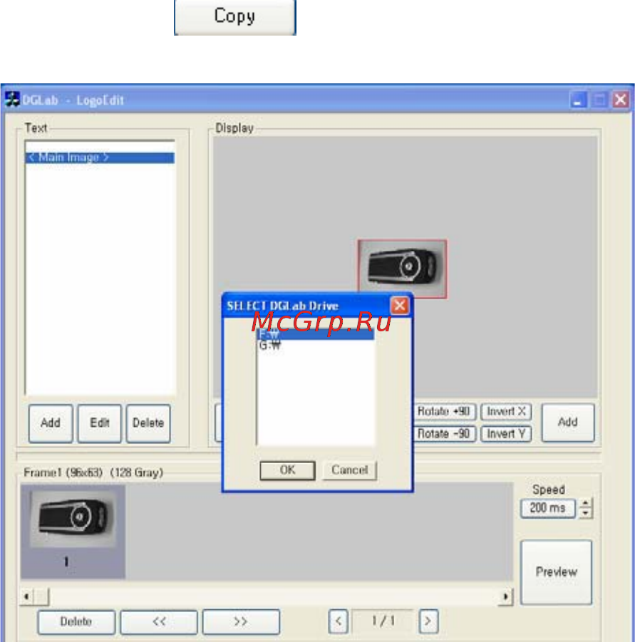Image resolution: width=635 pixels, height=642 pixels.
Task: Decrease speed with the down spinner arrow
Action: coord(586,513)
